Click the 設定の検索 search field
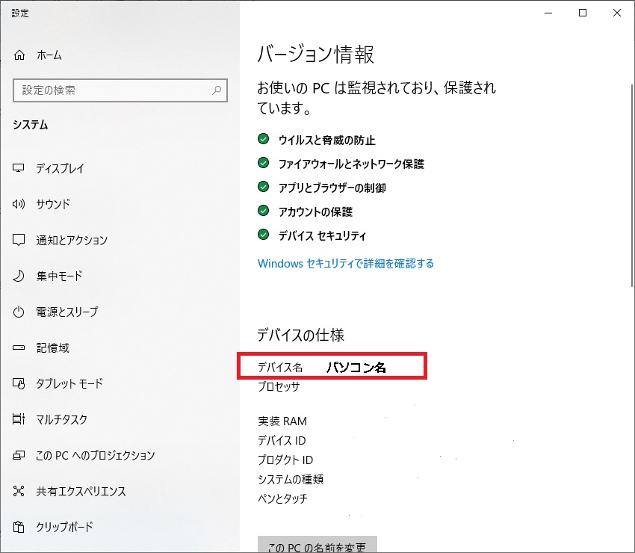This screenshot has height=553, width=635. [112, 90]
